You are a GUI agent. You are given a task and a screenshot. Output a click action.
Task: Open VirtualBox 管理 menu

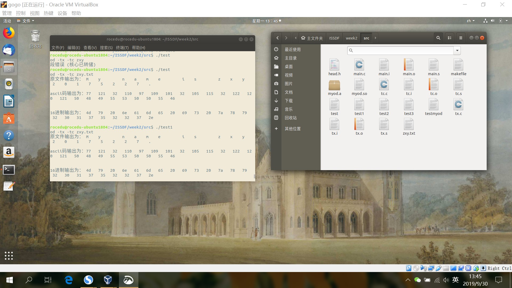[7, 13]
